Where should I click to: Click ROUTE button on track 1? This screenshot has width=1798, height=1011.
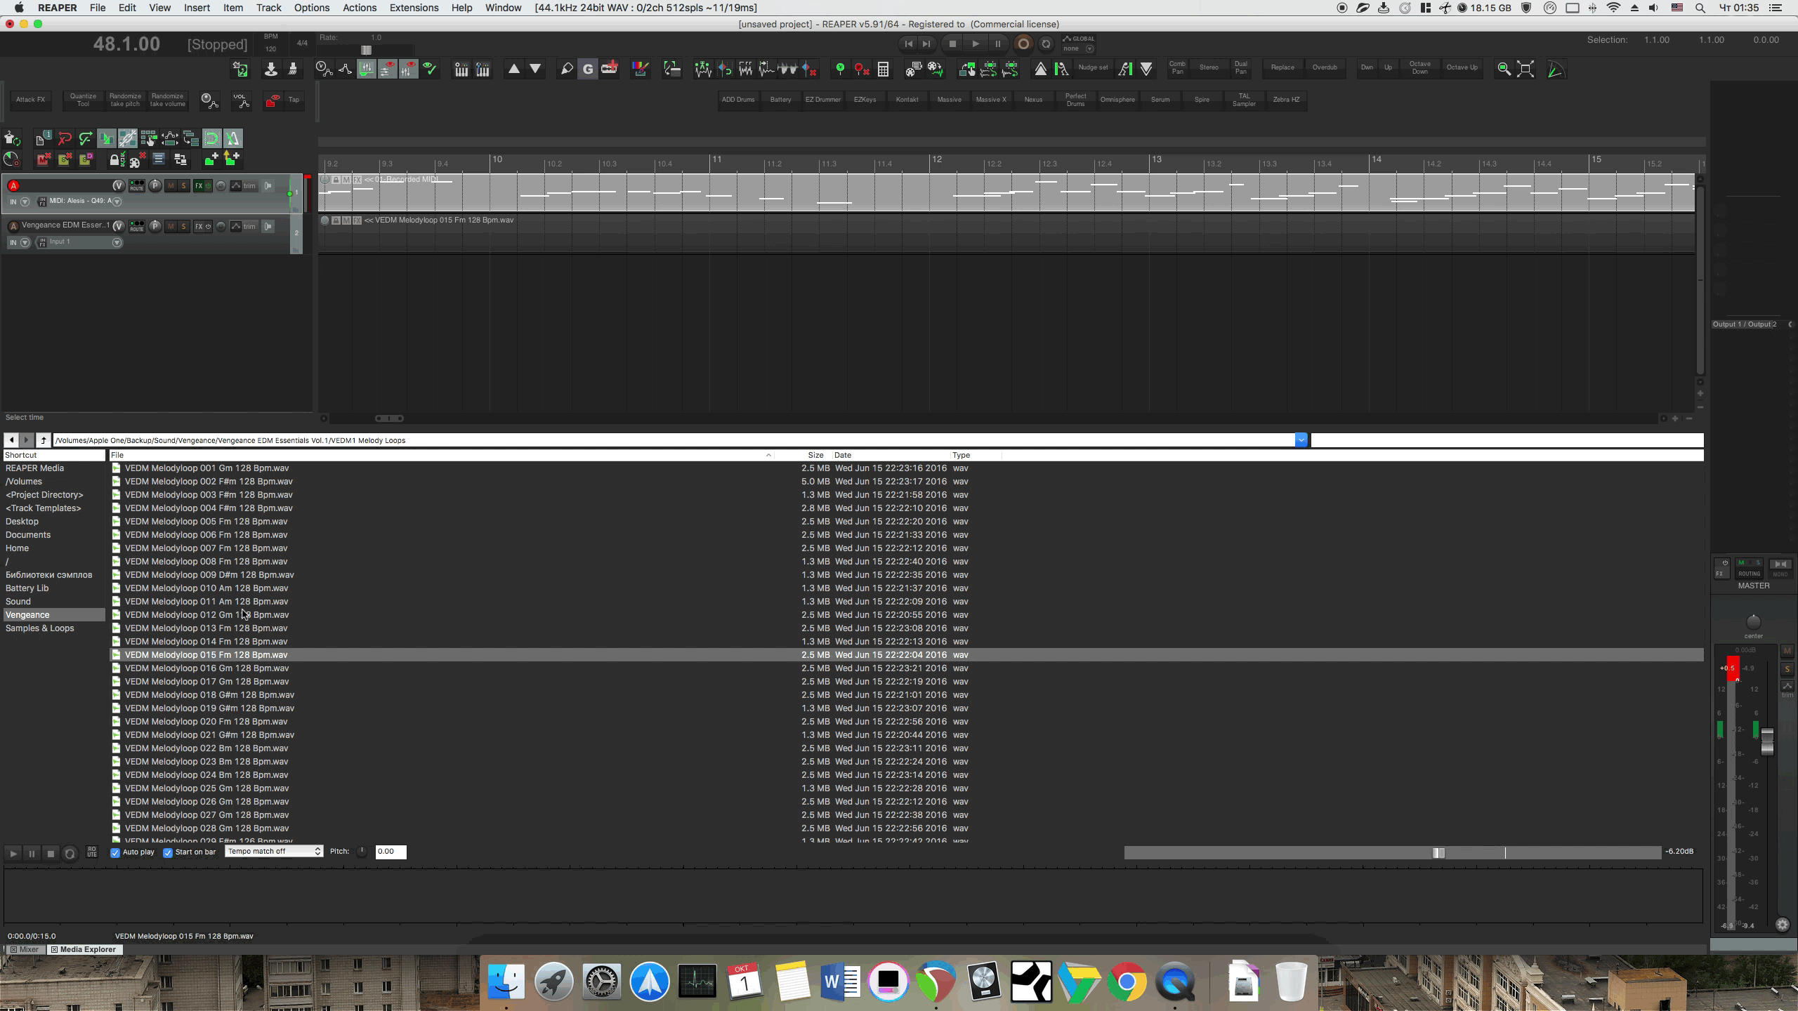[x=137, y=185]
